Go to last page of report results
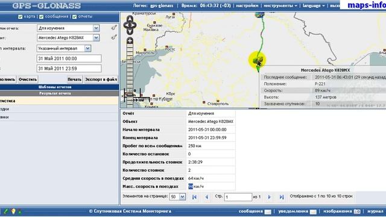Image resolution: width=386 pixels, height=217 pixels. (x=282, y=197)
